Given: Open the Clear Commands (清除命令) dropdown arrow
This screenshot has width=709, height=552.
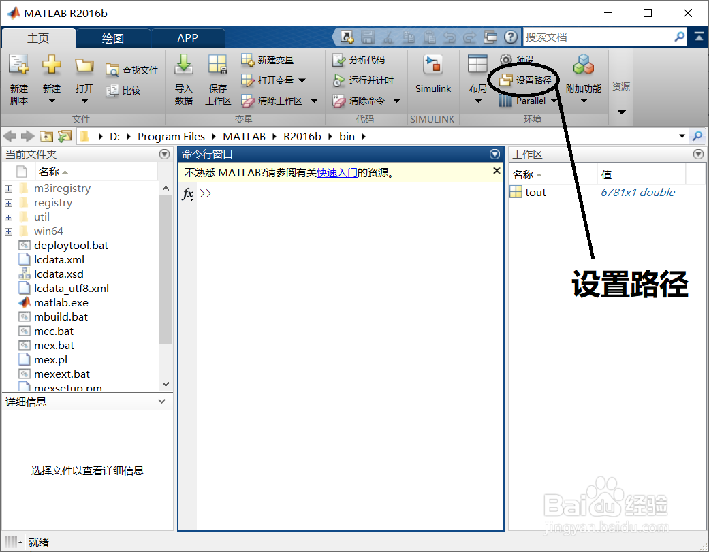Looking at the screenshot, I should [396, 101].
